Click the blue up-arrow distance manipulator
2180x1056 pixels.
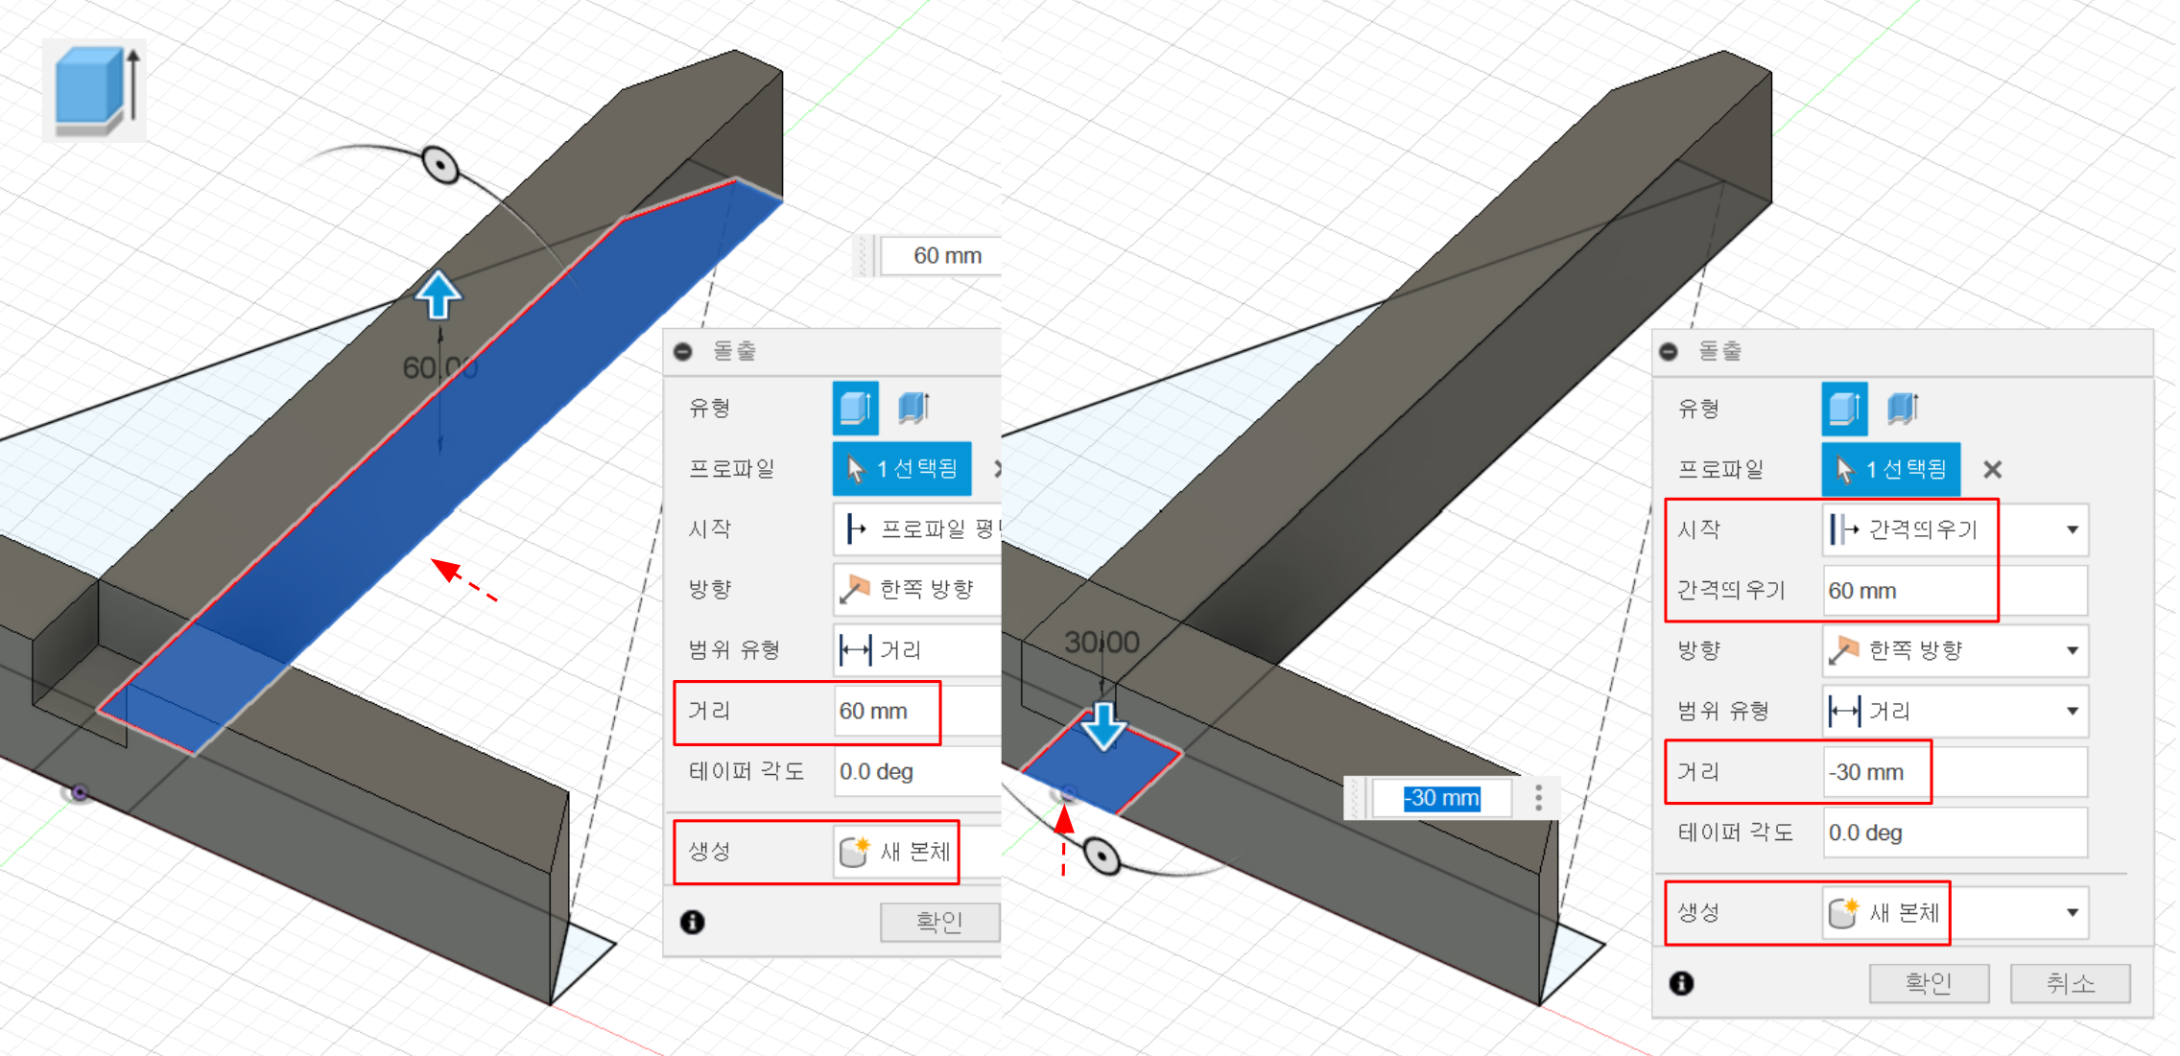tap(438, 294)
